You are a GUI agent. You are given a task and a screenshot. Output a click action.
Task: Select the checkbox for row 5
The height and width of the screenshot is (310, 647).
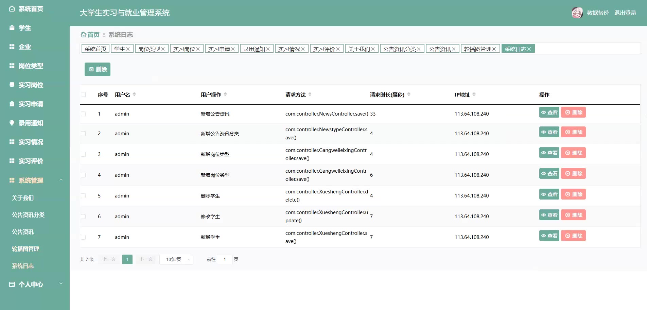83,196
